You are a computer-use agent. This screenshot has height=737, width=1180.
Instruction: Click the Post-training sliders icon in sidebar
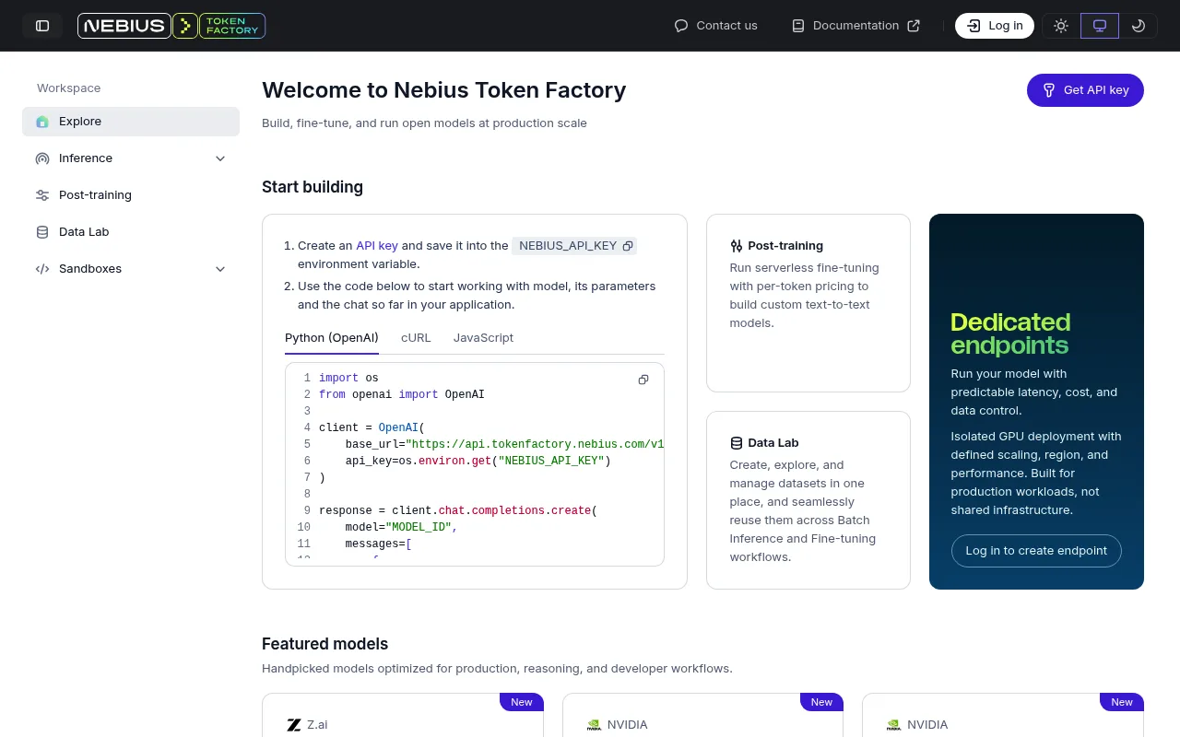click(42, 195)
